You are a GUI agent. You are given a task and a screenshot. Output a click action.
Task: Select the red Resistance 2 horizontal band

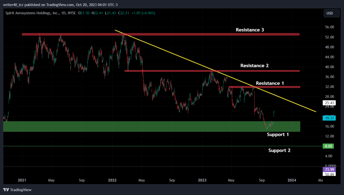212,71
